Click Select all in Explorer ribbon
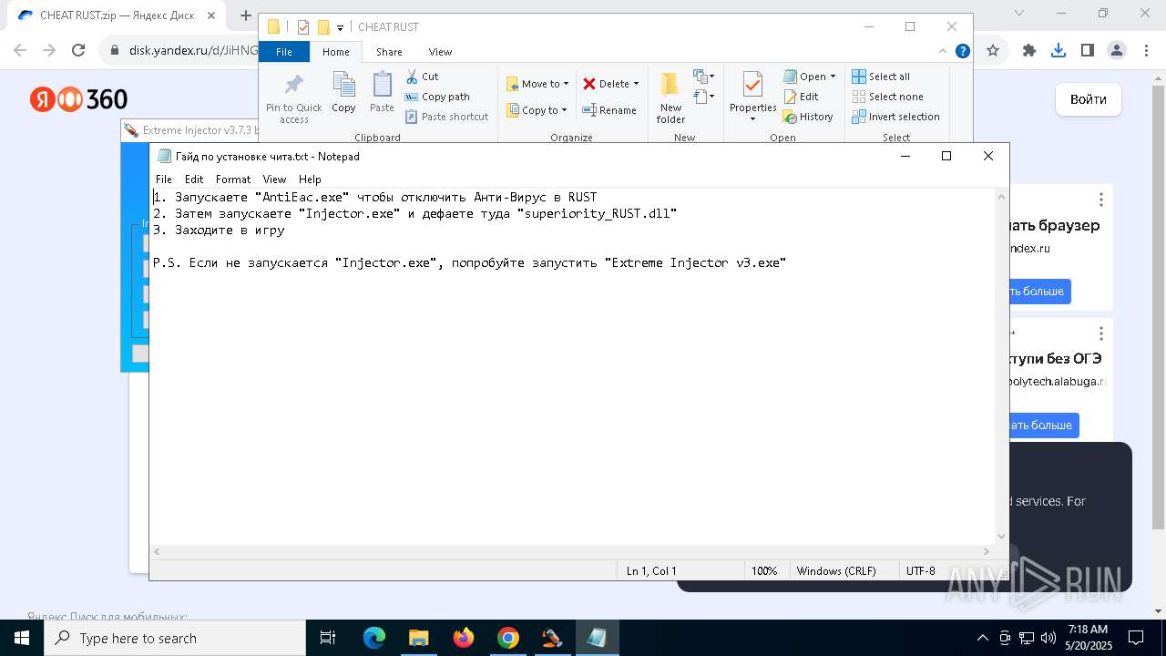 pos(881,77)
